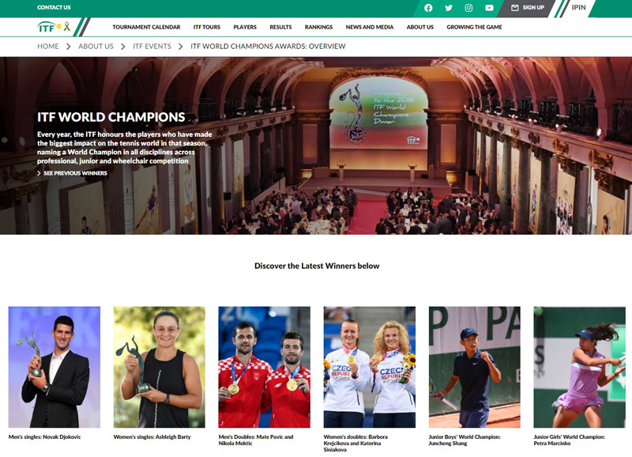Image resolution: width=632 pixels, height=457 pixels.
Task: Open the Players menu
Action: point(245,27)
